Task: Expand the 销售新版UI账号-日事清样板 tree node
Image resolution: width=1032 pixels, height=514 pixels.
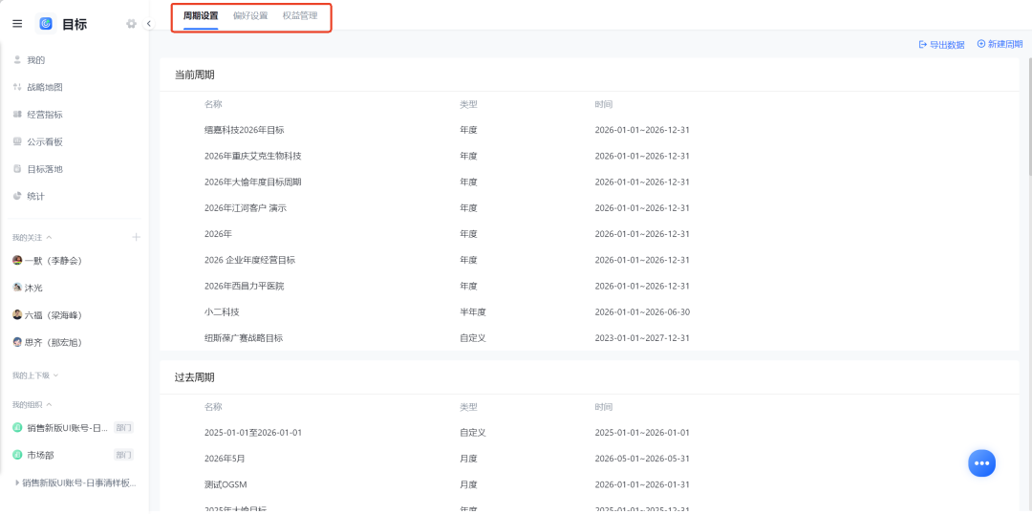Action: tap(16, 482)
